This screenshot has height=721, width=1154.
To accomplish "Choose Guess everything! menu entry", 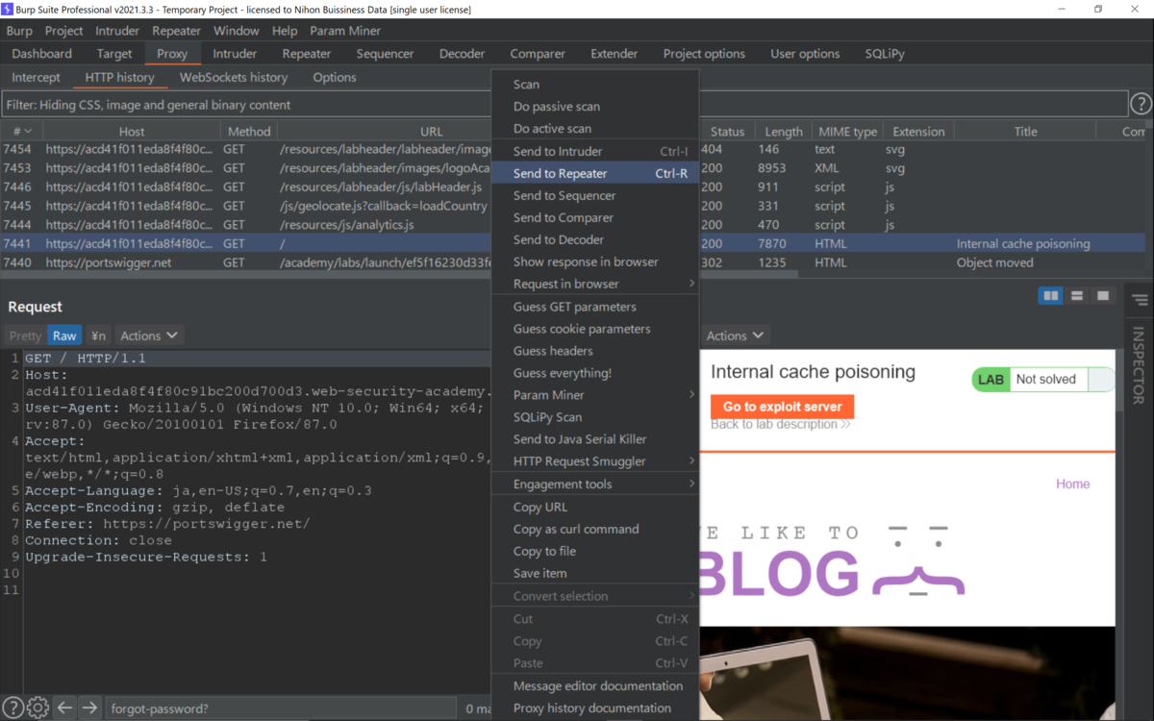I will (x=595, y=373).
